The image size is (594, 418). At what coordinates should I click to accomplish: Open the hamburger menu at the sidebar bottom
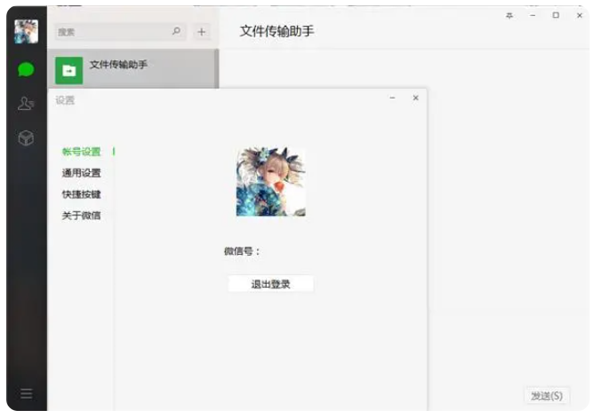(27, 394)
